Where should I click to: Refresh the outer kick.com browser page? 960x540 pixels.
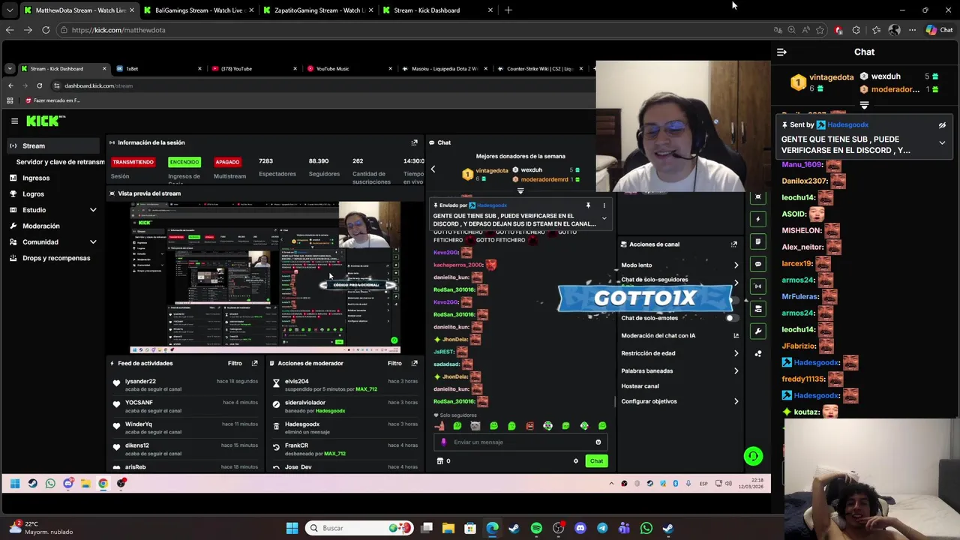(x=46, y=30)
